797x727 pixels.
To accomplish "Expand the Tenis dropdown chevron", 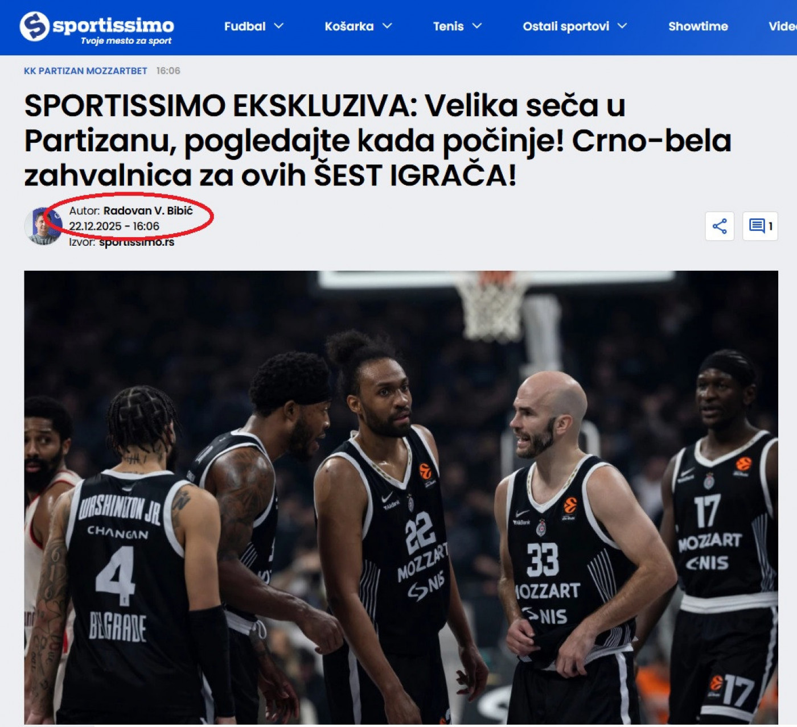I will [477, 26].
